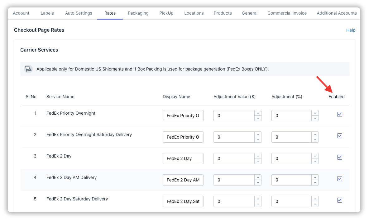
Task: Select the Rates tab
Action: point(110,13)
